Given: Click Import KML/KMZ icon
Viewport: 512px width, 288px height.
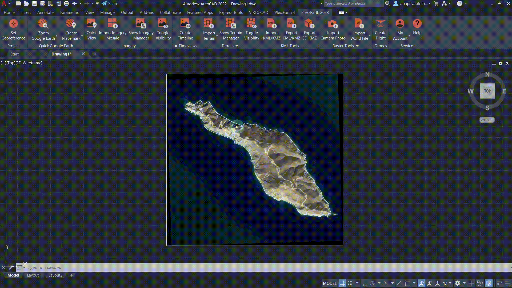Looking at the screenshot, I should coord(271,24).
